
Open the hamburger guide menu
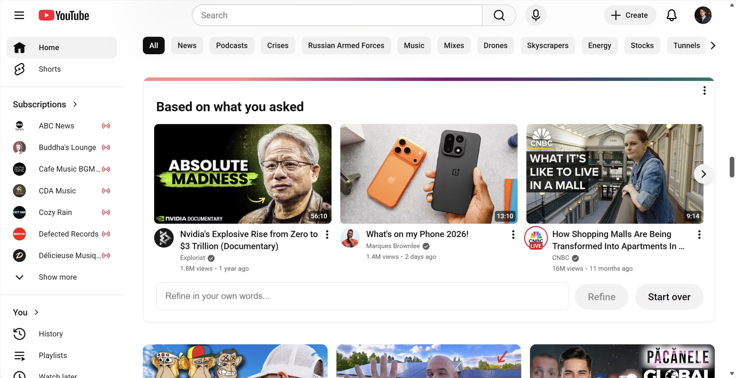[x=19, y=15]
